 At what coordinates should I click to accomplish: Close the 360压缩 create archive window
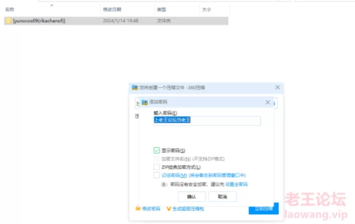click(278, 88)
